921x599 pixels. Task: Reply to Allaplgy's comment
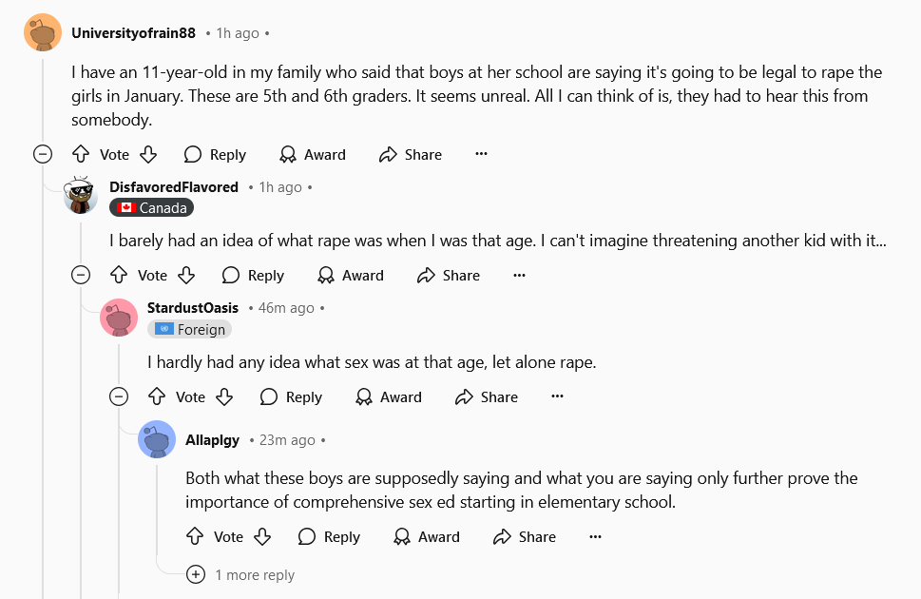329,536
